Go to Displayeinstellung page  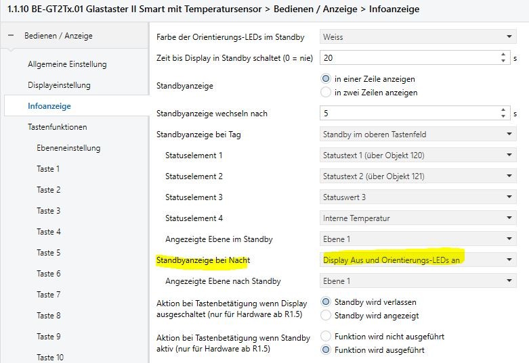59,85
